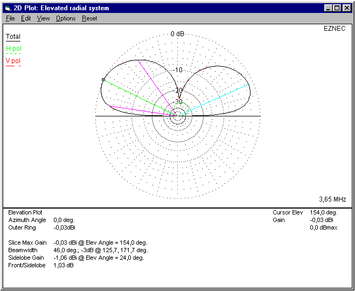Open the Options menu
This screenshot has height=291, width=355.
[x=66, y=18]
